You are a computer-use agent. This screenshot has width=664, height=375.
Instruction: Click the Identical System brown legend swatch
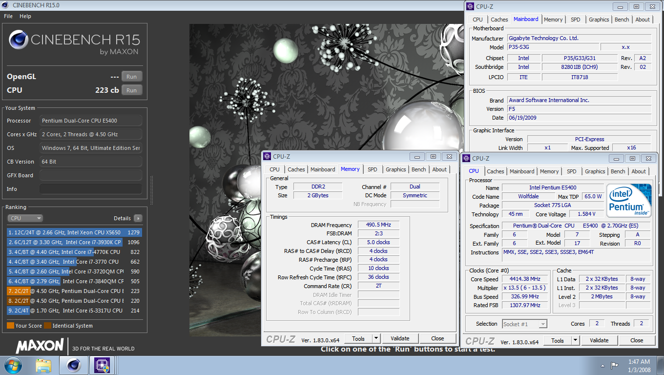47,326
